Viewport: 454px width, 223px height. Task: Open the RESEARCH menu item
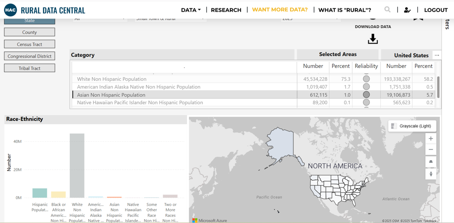pyautogui.click(x=226, y=10)
